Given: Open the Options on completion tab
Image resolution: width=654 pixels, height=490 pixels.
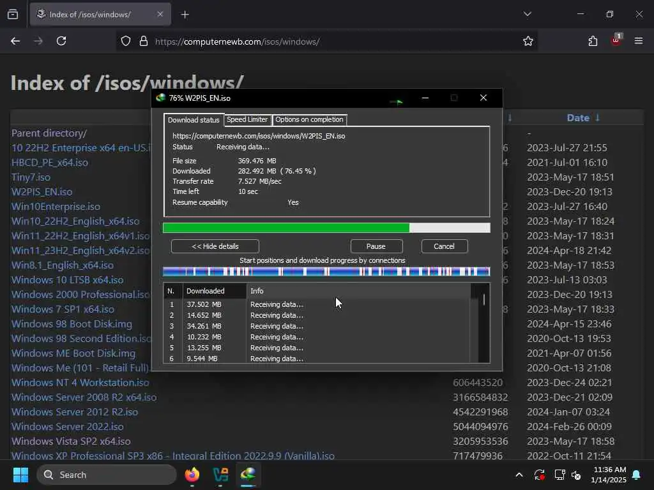Looking at the screenshot, I should pyautogui.click(x=309, y=119).
